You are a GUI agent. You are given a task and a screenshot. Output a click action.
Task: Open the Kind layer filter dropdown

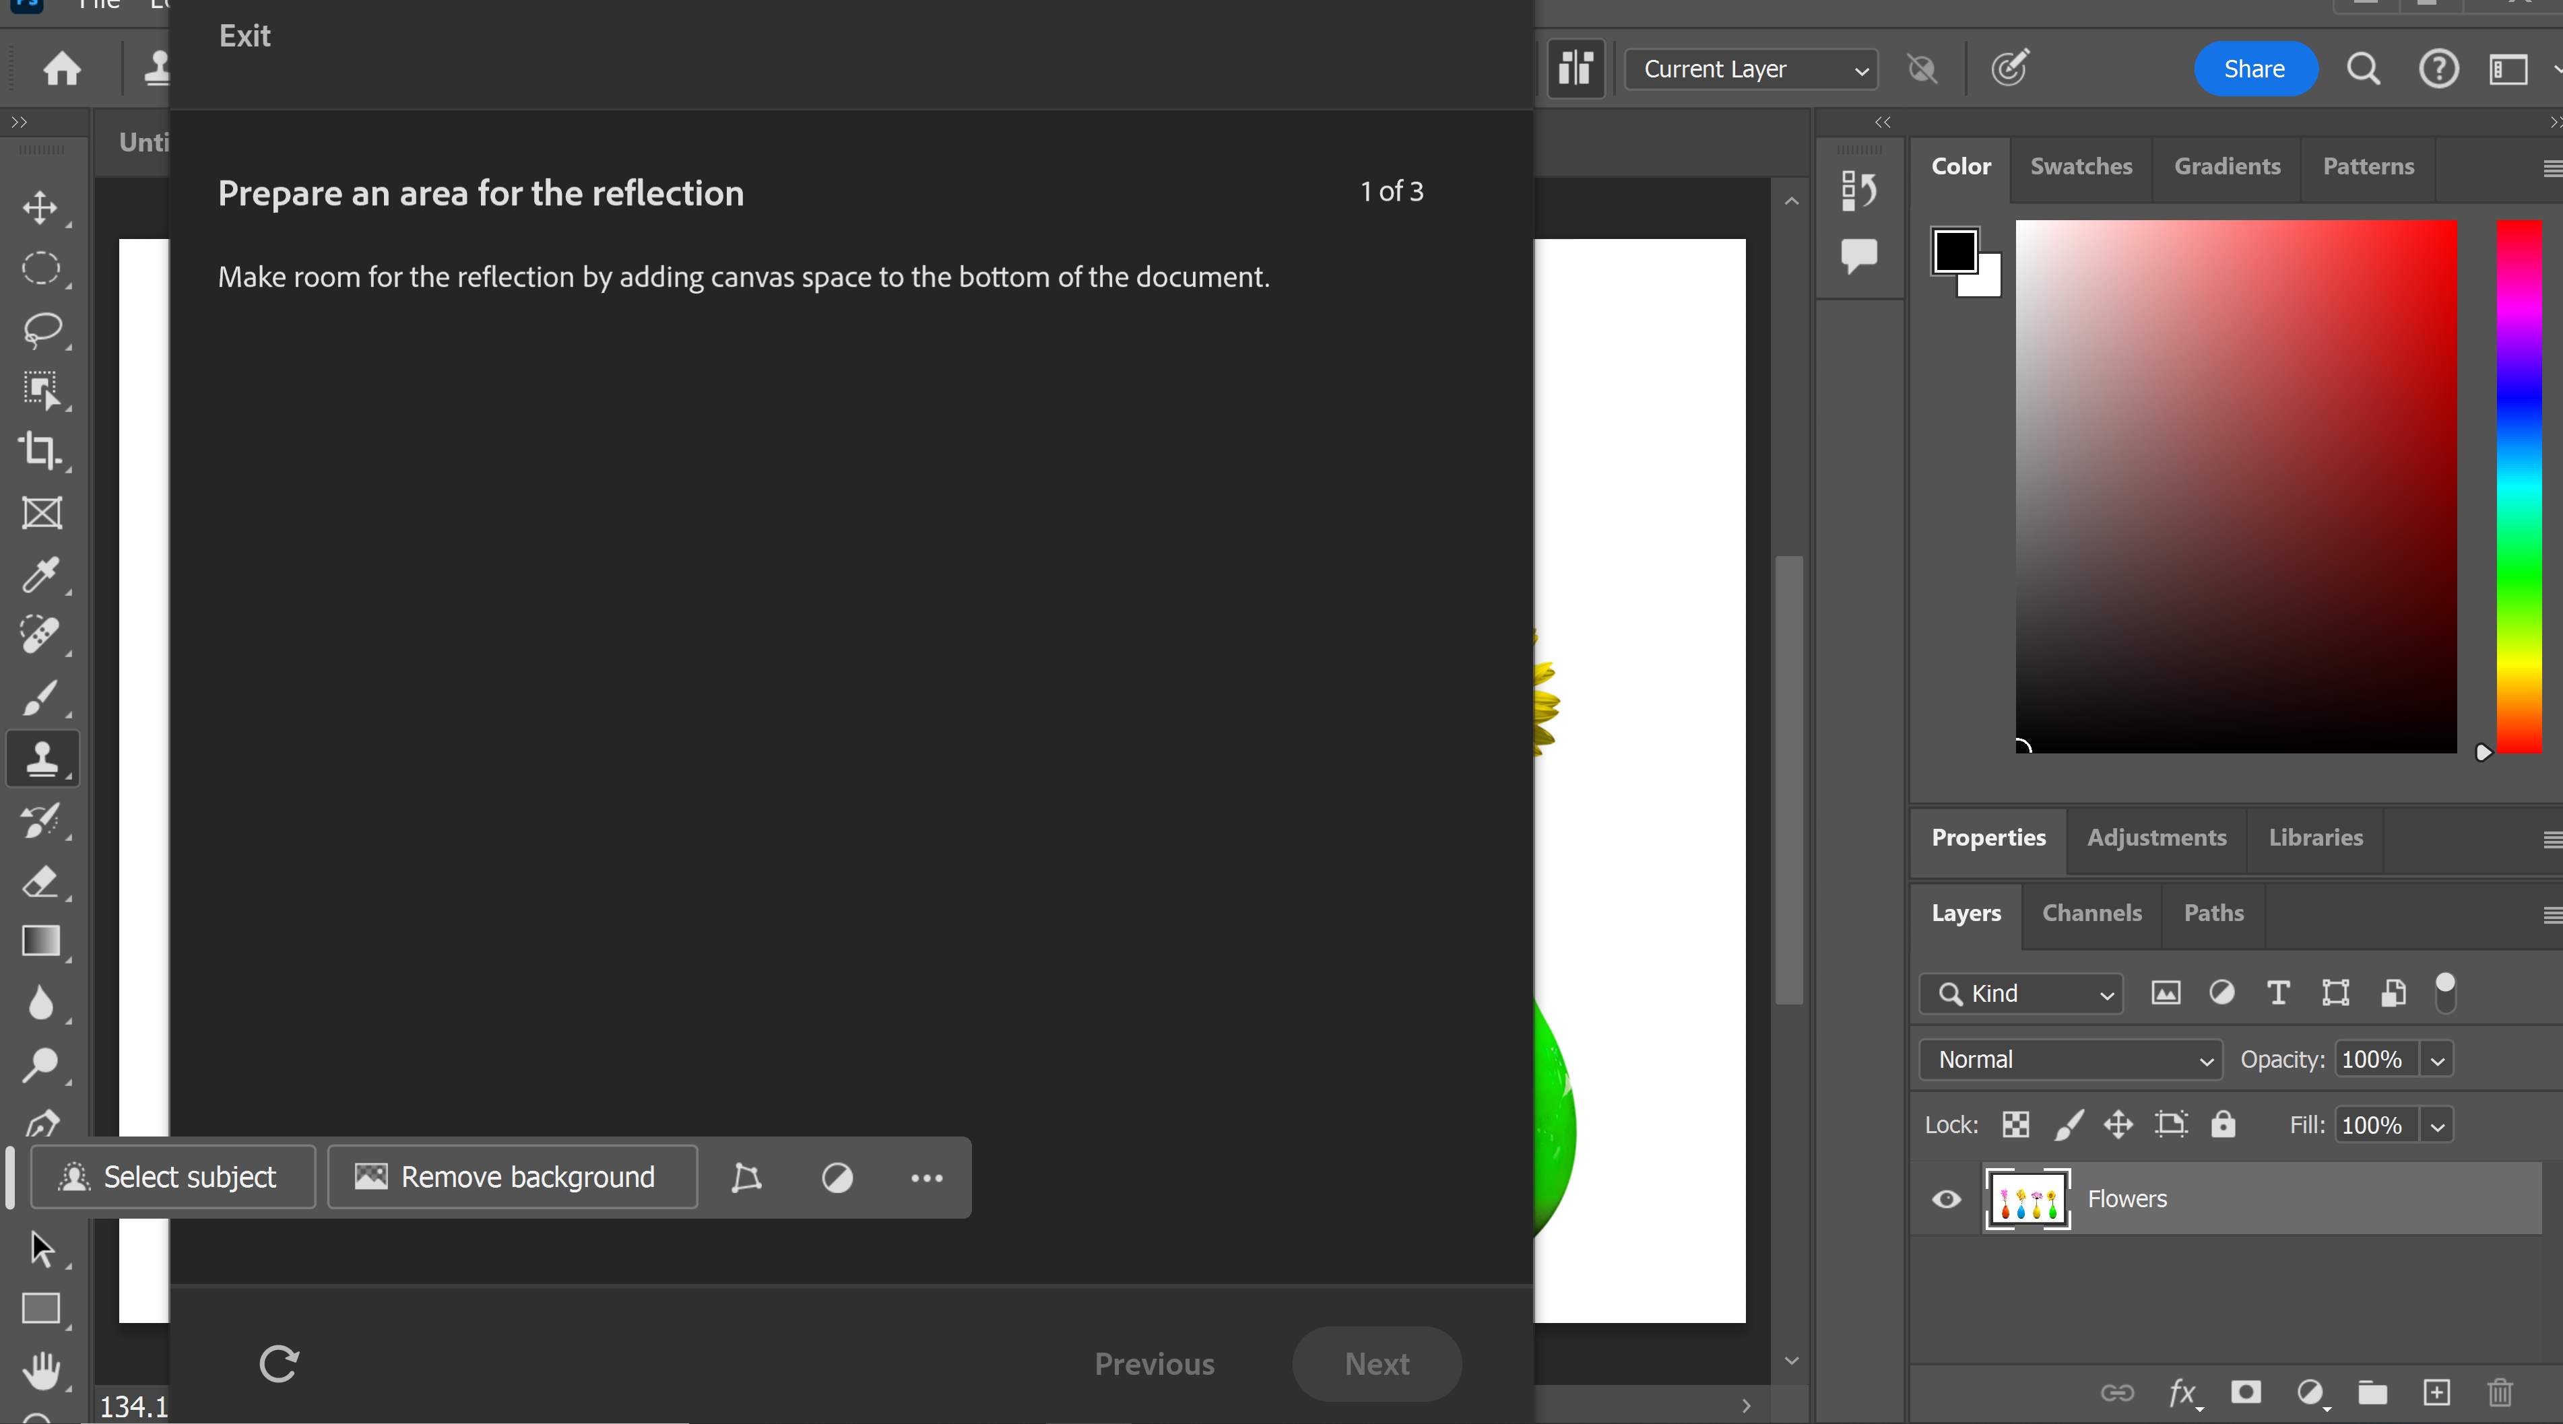click(x=2021, y=992)
